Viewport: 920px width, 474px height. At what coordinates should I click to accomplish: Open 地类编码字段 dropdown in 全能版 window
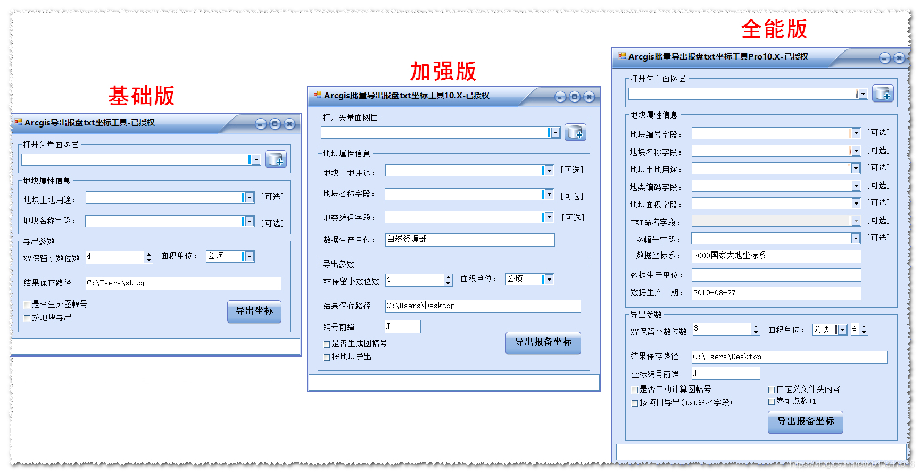[856, 186]
